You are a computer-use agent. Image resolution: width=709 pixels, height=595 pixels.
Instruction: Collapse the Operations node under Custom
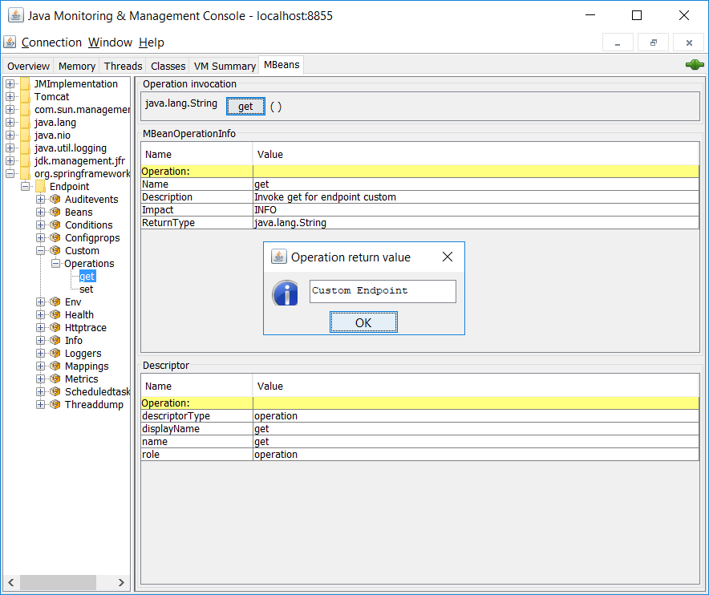coord(56,264)
